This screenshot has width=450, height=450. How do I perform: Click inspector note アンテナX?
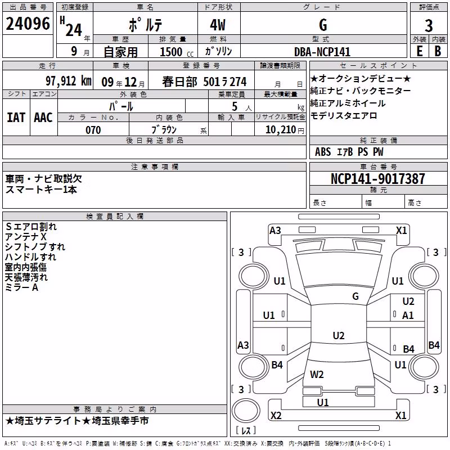[x=25, y=237]
